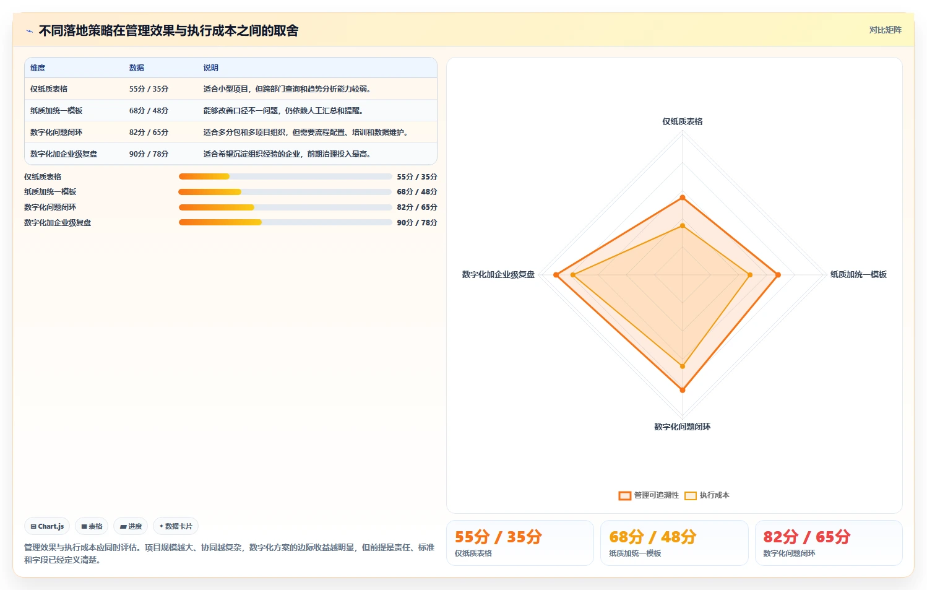This screenshot has width=927, height=590.
Task: Click the 仅纸质表格 axis label on the radar
Action: click(683, 121)
